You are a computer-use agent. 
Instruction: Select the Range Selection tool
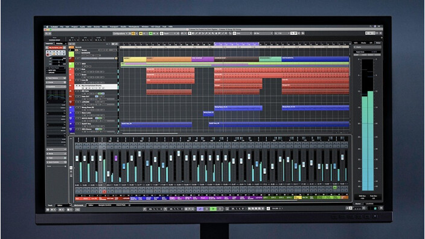tap(193, 33)
